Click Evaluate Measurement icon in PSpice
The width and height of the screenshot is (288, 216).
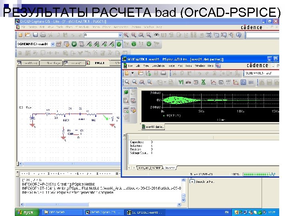tap(221, 82)
